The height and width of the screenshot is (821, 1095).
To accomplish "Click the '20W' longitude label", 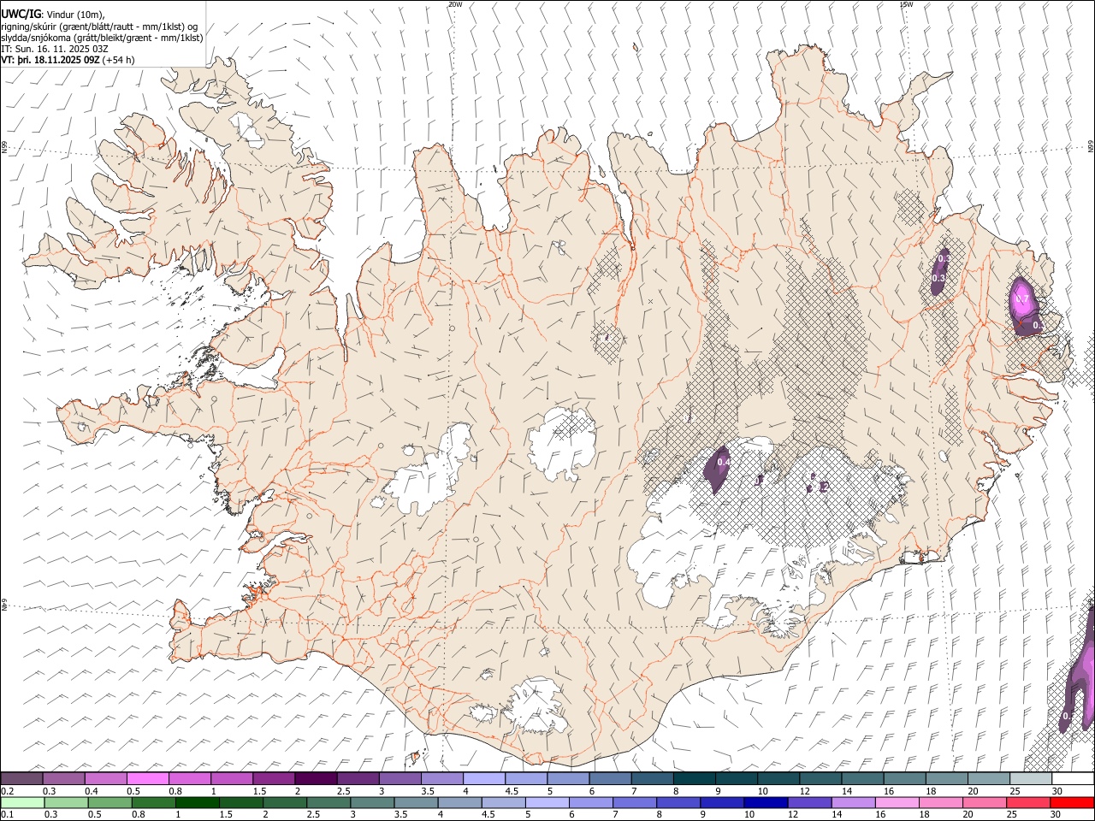I will click(454, 4).
